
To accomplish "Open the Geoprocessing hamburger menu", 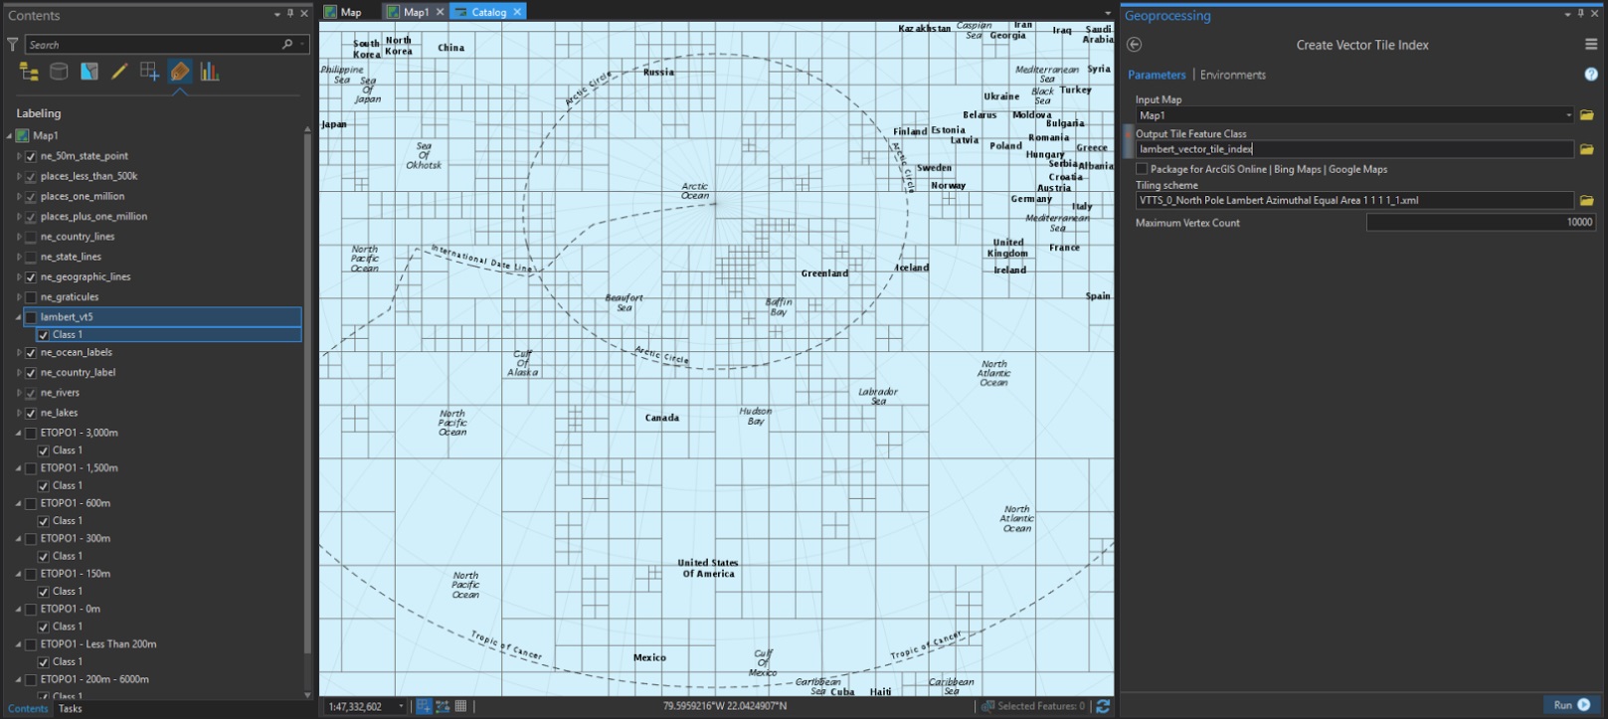I will 1591,45.
